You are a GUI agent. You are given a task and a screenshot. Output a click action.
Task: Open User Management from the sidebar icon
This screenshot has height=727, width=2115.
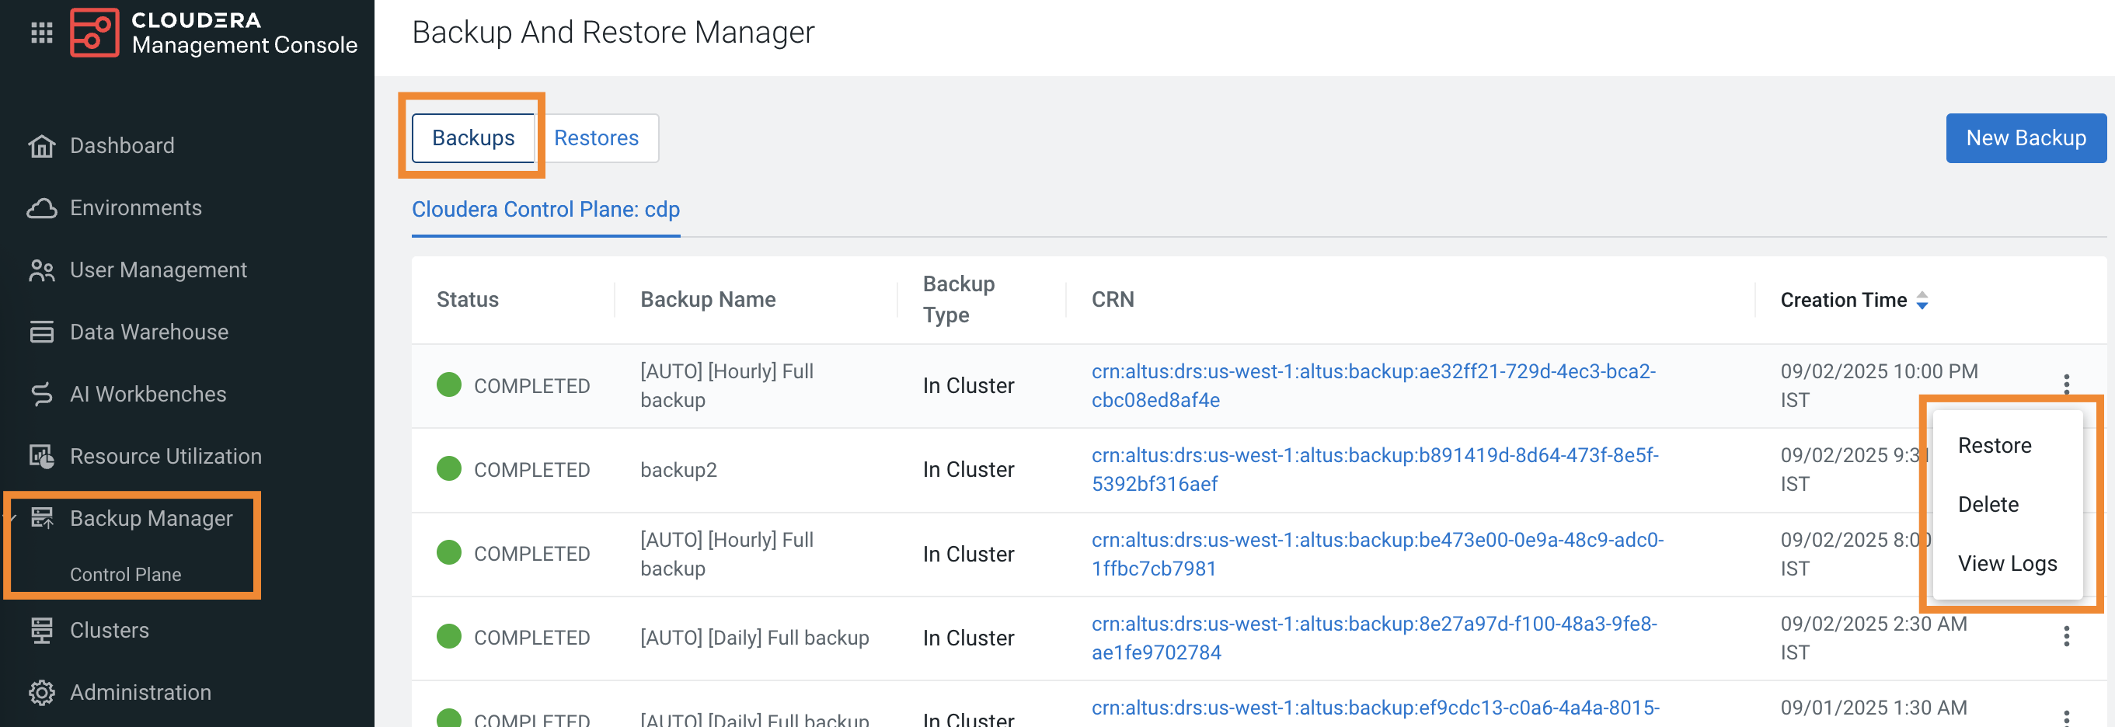click(40, 270)
